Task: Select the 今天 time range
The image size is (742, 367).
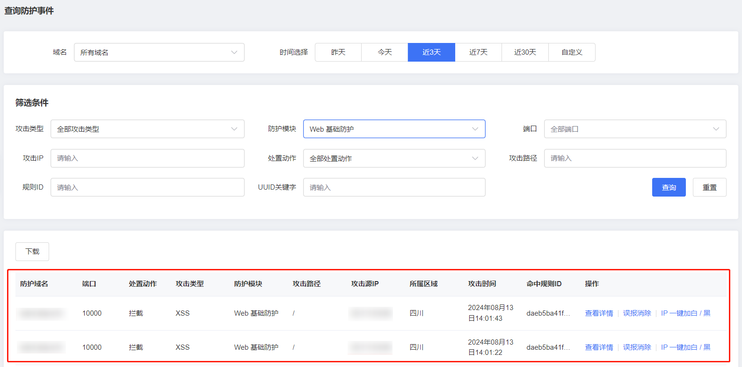Action: (385, 52)
